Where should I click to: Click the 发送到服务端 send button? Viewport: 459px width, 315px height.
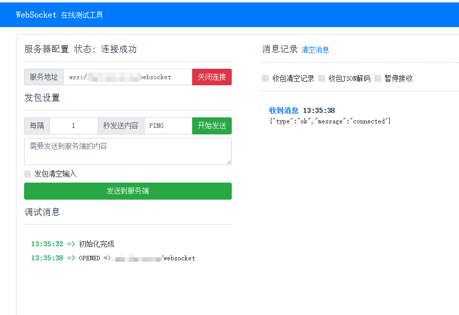pyautogui.click(x=127, y=191)
